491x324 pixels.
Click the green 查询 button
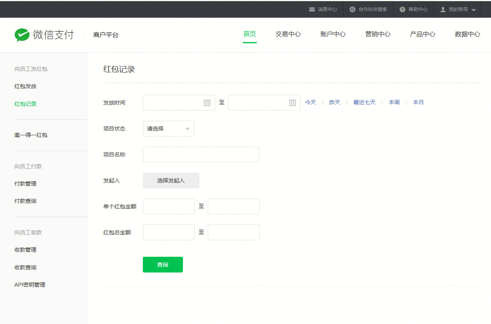tap(163, 265)
